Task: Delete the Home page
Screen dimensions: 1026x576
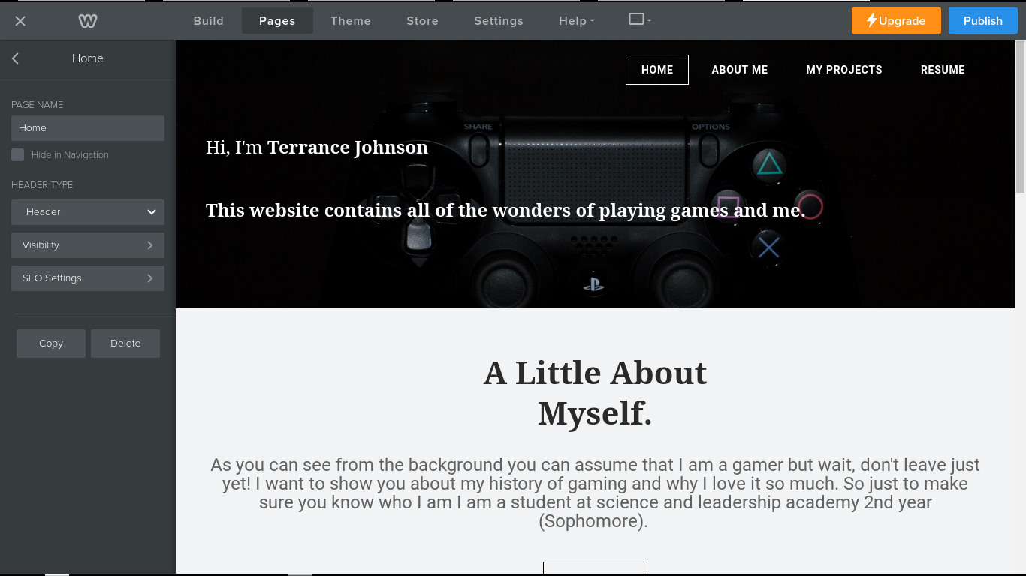Action: coord(125,343)
